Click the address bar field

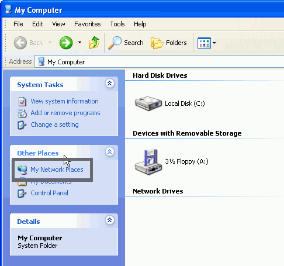point(159,61)
